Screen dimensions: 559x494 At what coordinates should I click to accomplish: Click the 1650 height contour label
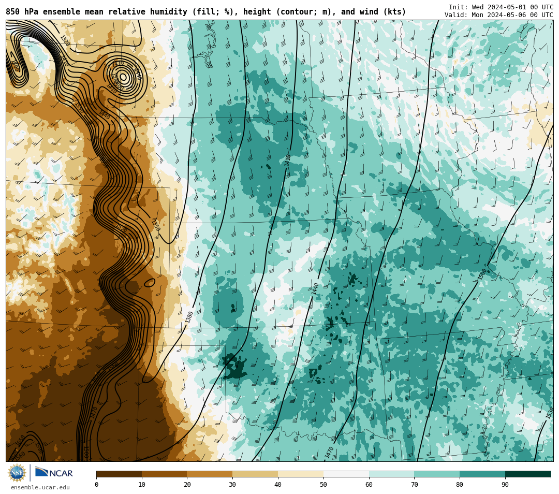pos(20,440)
